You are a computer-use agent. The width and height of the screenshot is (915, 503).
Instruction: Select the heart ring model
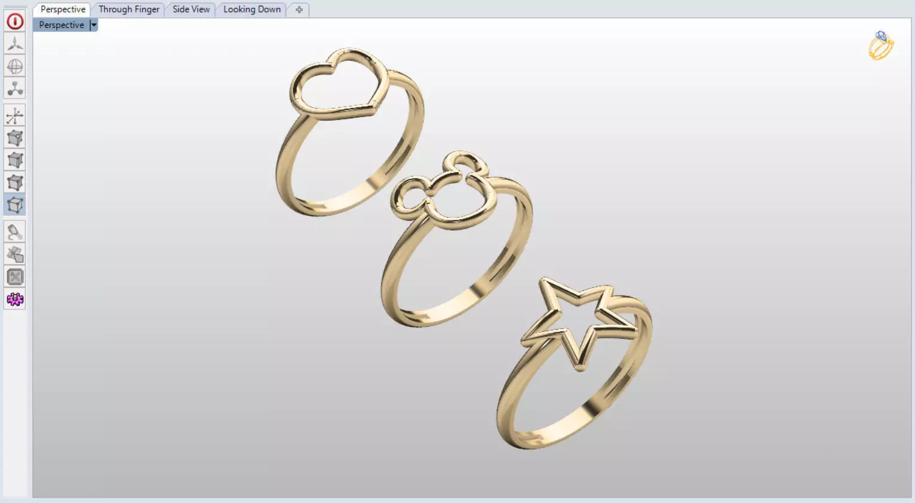(x=349, y=132)
